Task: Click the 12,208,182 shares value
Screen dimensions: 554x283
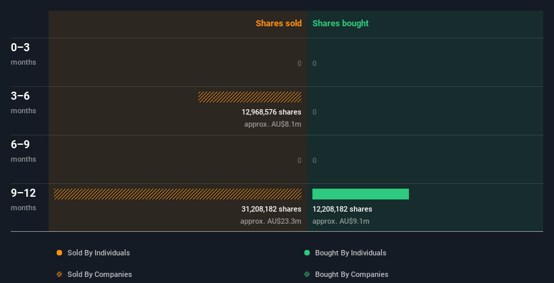Action: [x=342, y=210]
